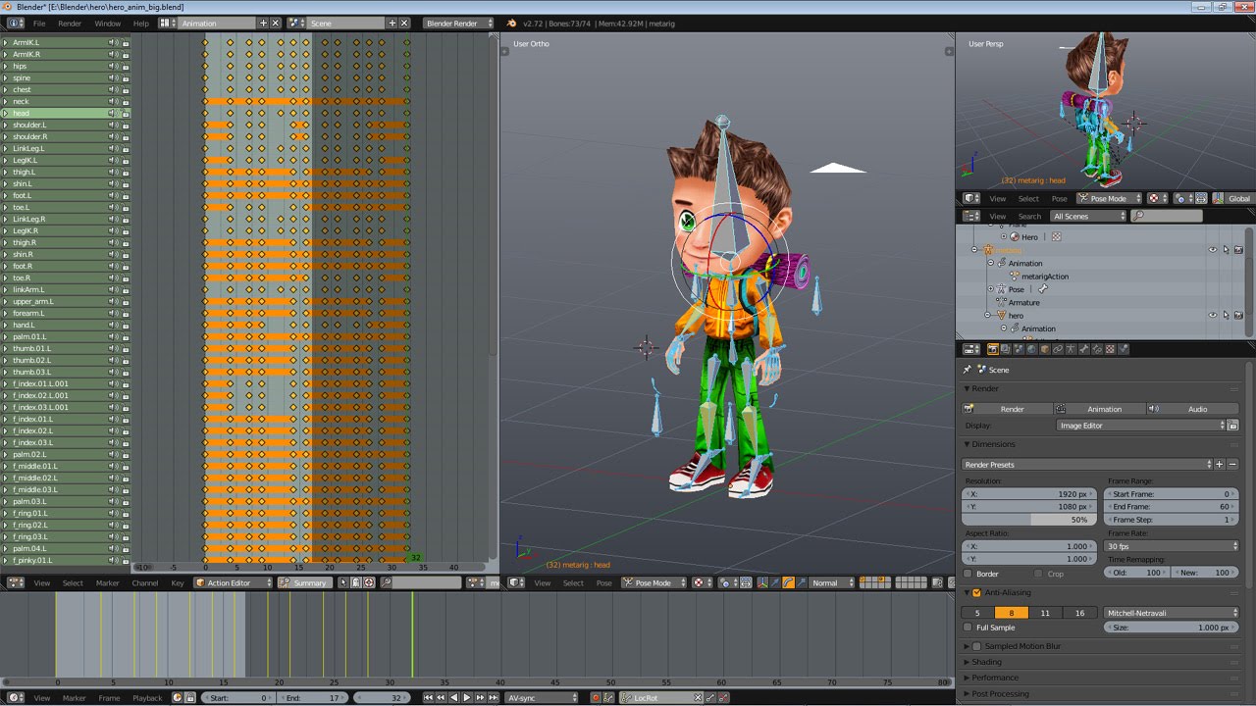Open the Texture properties tab icon
1256x706 pixels.
(1110, 349)
